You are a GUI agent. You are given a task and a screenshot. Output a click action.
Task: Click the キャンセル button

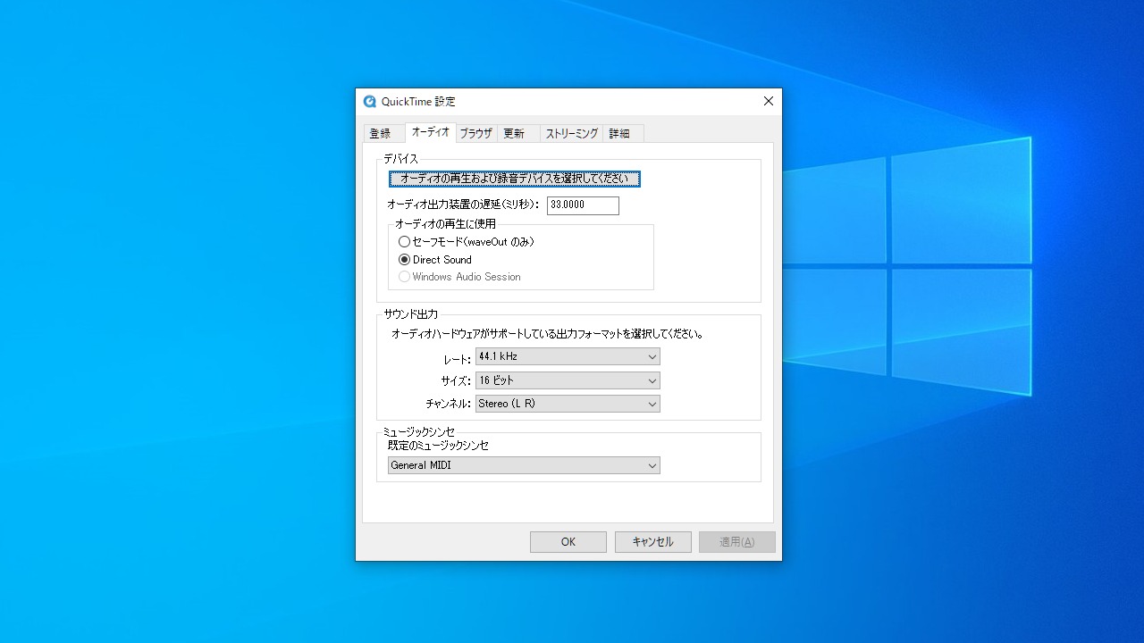[x=653, y=542]
